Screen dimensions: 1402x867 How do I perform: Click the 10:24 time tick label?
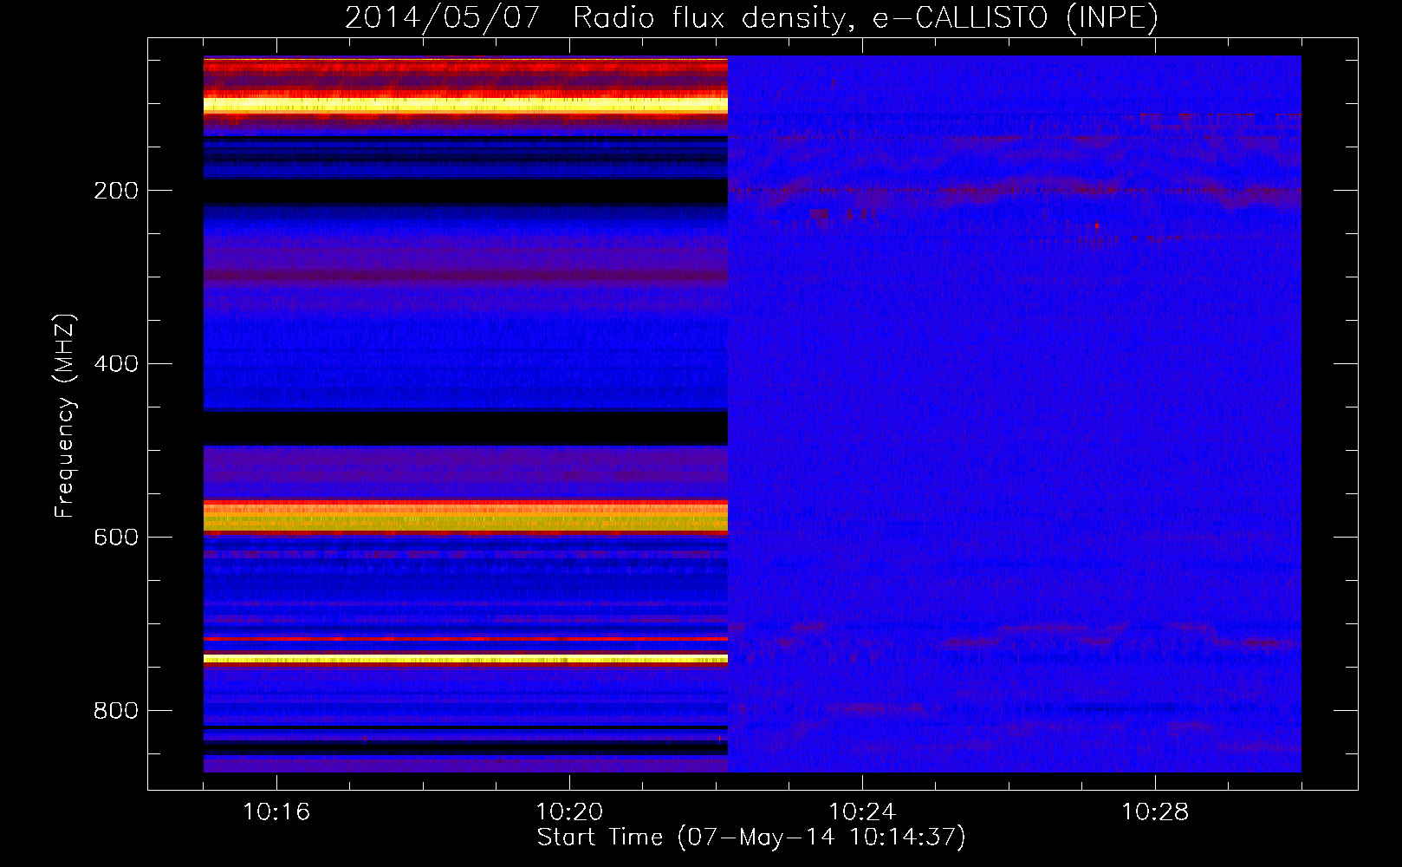pos(862,812)
